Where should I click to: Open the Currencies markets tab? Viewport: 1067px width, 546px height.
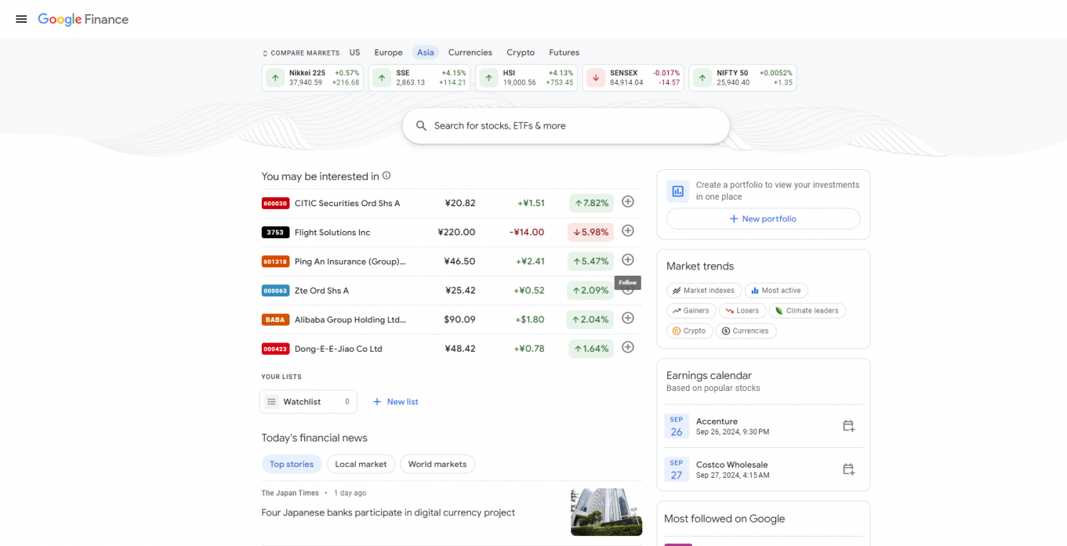click(x=470, y=53)
